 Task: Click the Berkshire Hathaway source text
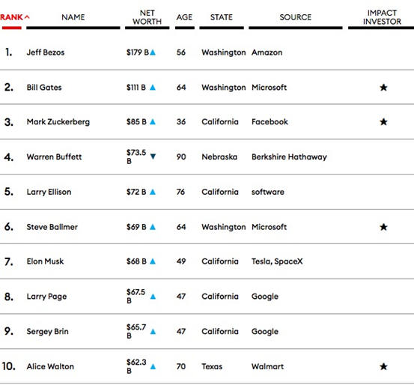(x=289, y=157)
